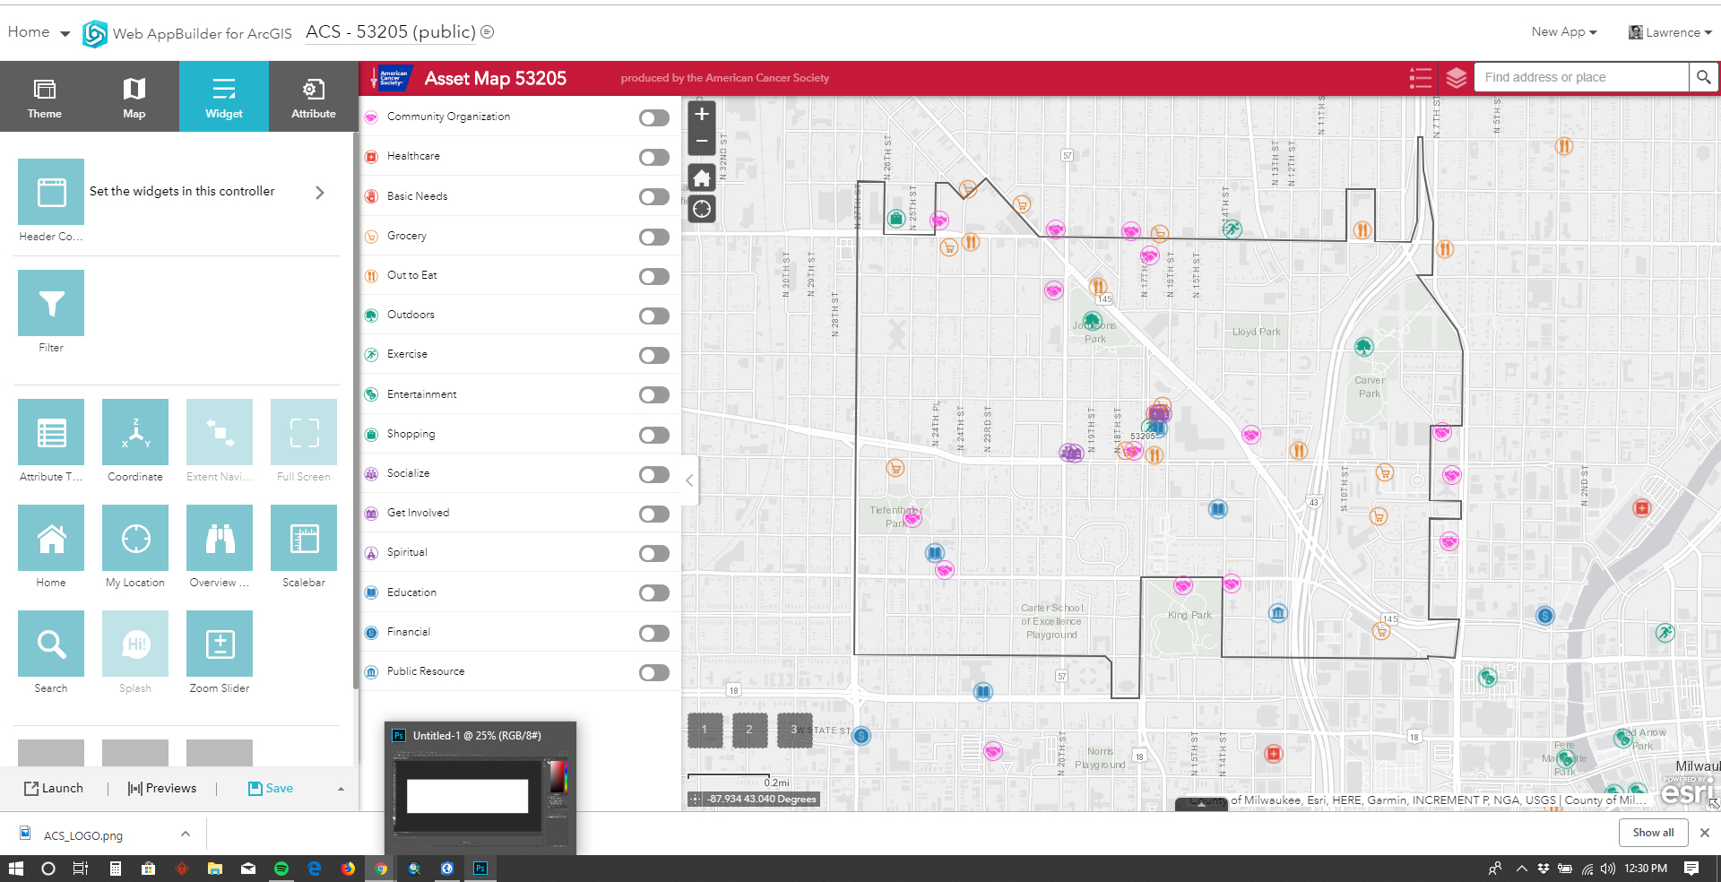This screenshot has height=882, width=1721.
Task: Open the Header Controller widget icon
Action: 51,192
